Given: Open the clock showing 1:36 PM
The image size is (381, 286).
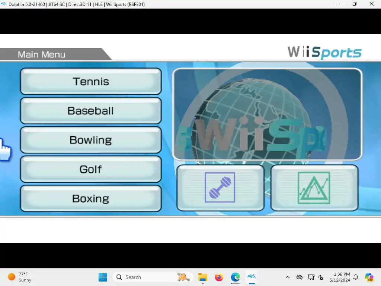Looking at the screenshot, I should coord(340,277).
